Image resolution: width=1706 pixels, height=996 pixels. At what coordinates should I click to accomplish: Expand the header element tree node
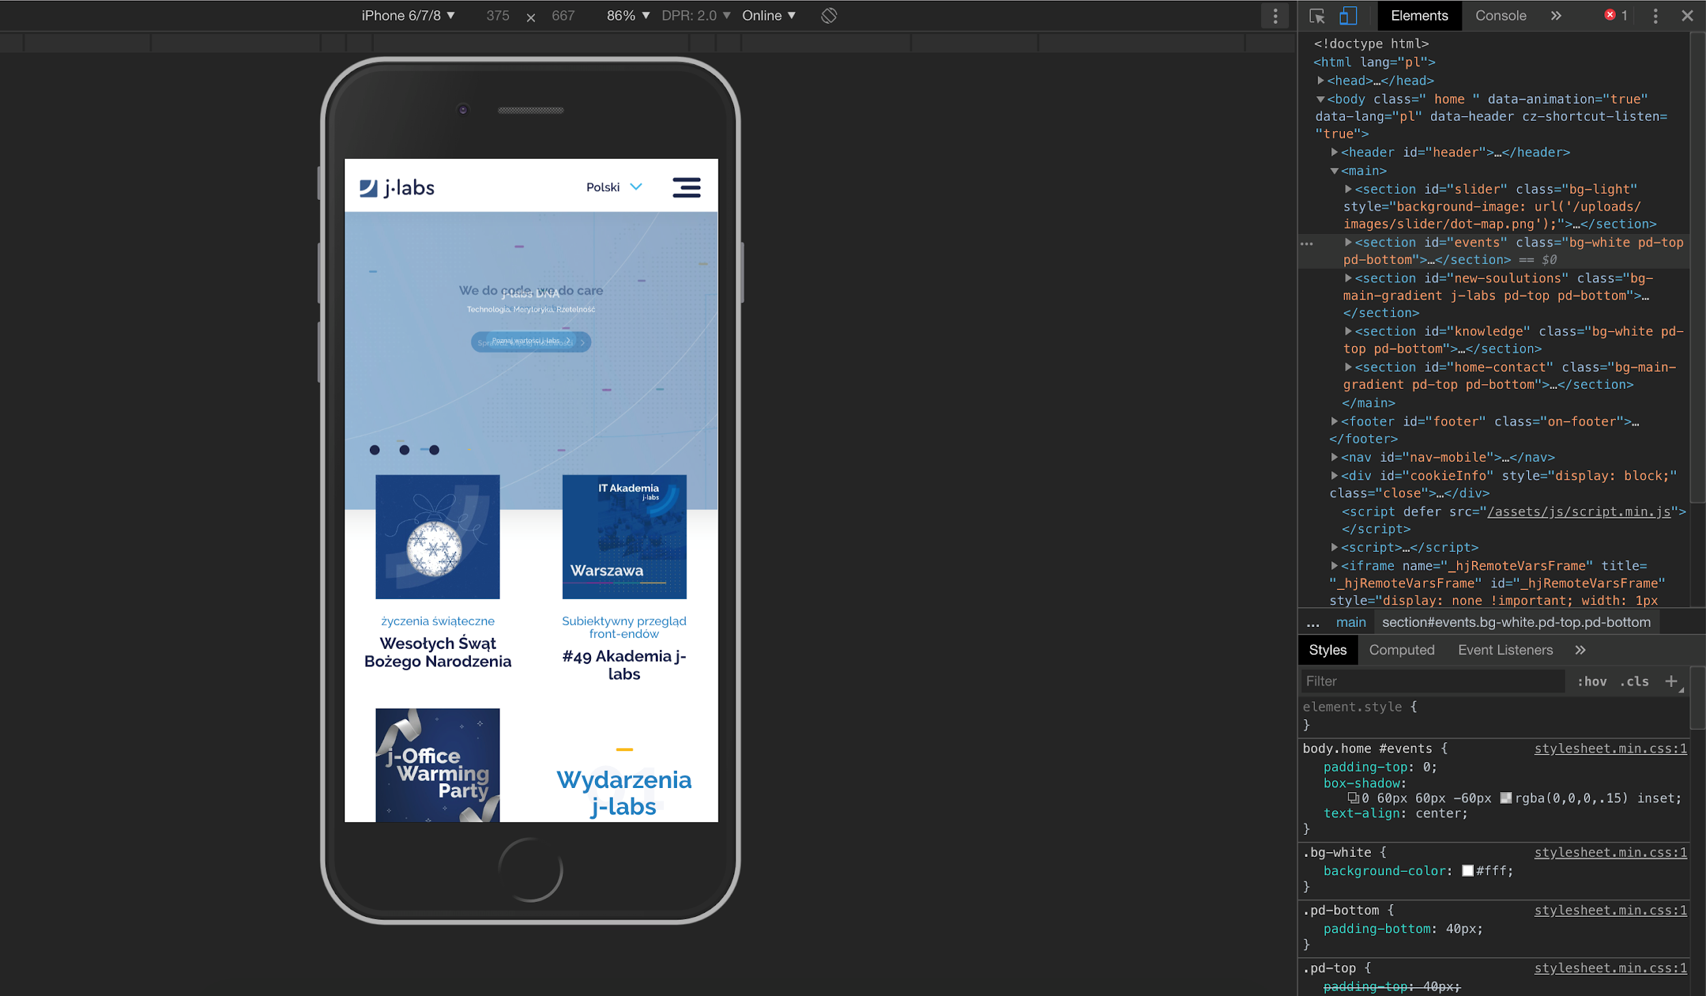click(x=1335, y=152)
